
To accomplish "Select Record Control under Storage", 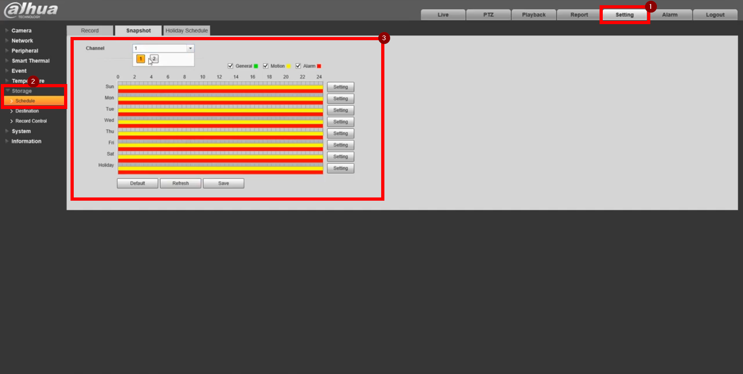I will pyautogui.click(x=31, y=121).
